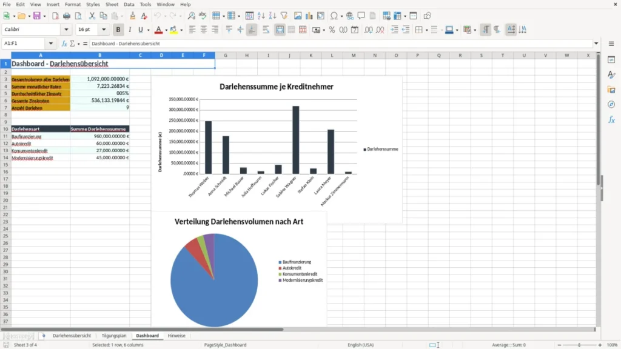The image size is (621, 349).
Task: Export the sheet directly as PDF
Action: (55, 16)
